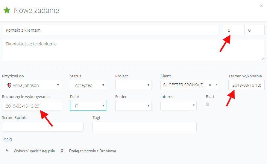The image size is (267, 164).
Task: Click Dodaj załączniki z Dropboxa
Action: point(92,151)
